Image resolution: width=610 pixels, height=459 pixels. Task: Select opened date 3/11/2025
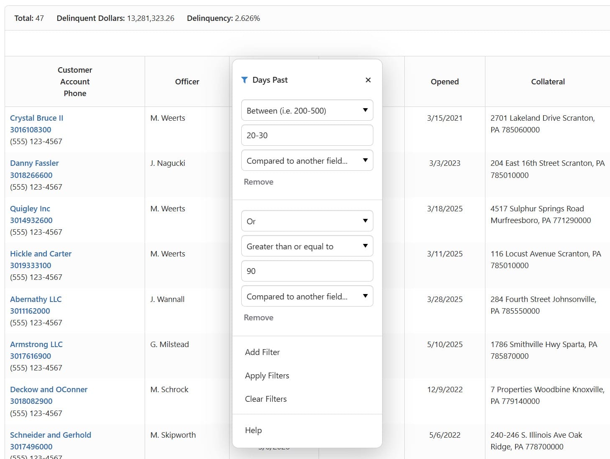click(x=445, y=254)
